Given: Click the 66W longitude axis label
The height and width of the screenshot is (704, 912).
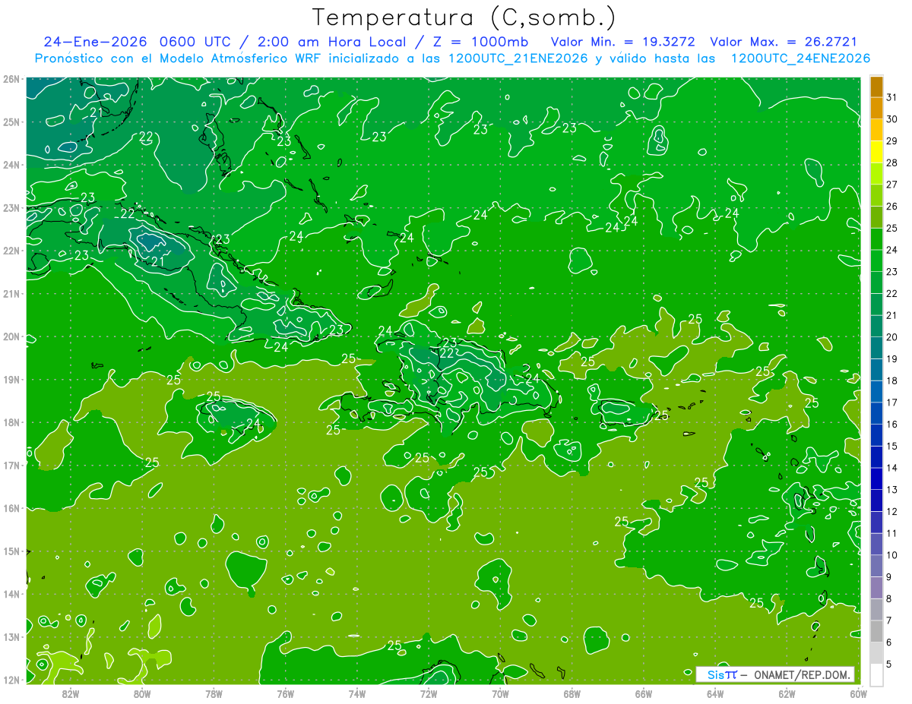Looking at the screenshot, I should click(x=643, y=693).
